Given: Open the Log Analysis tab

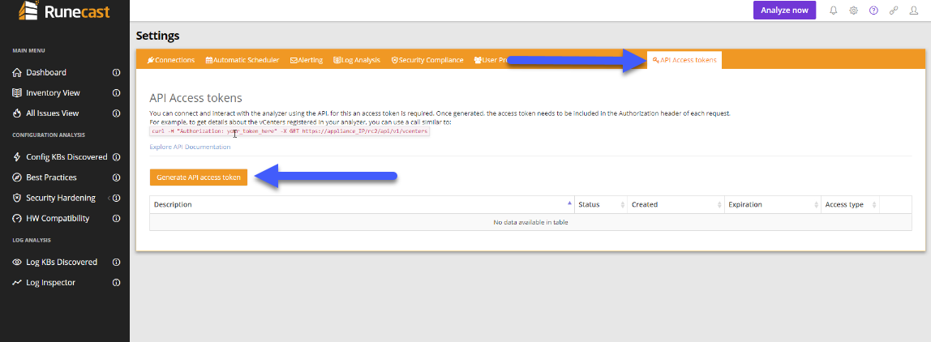Looking at the screenshot, I should click(357, 60).
